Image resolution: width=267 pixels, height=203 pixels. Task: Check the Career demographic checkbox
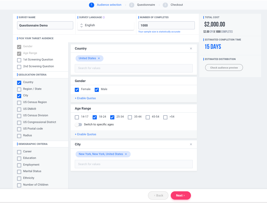[19, 152]
